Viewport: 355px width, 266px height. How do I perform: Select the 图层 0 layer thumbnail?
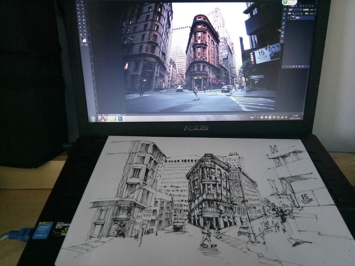[293, 18]
